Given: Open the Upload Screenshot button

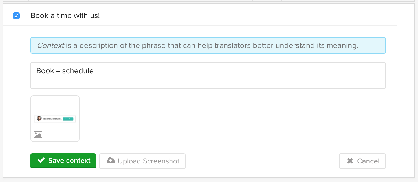Looking at the screenshot, I should [142, 161].
